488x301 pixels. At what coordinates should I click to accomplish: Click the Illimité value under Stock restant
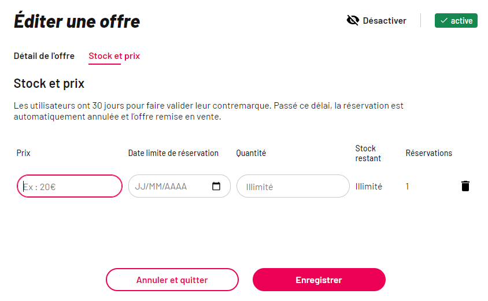point(369,186)
